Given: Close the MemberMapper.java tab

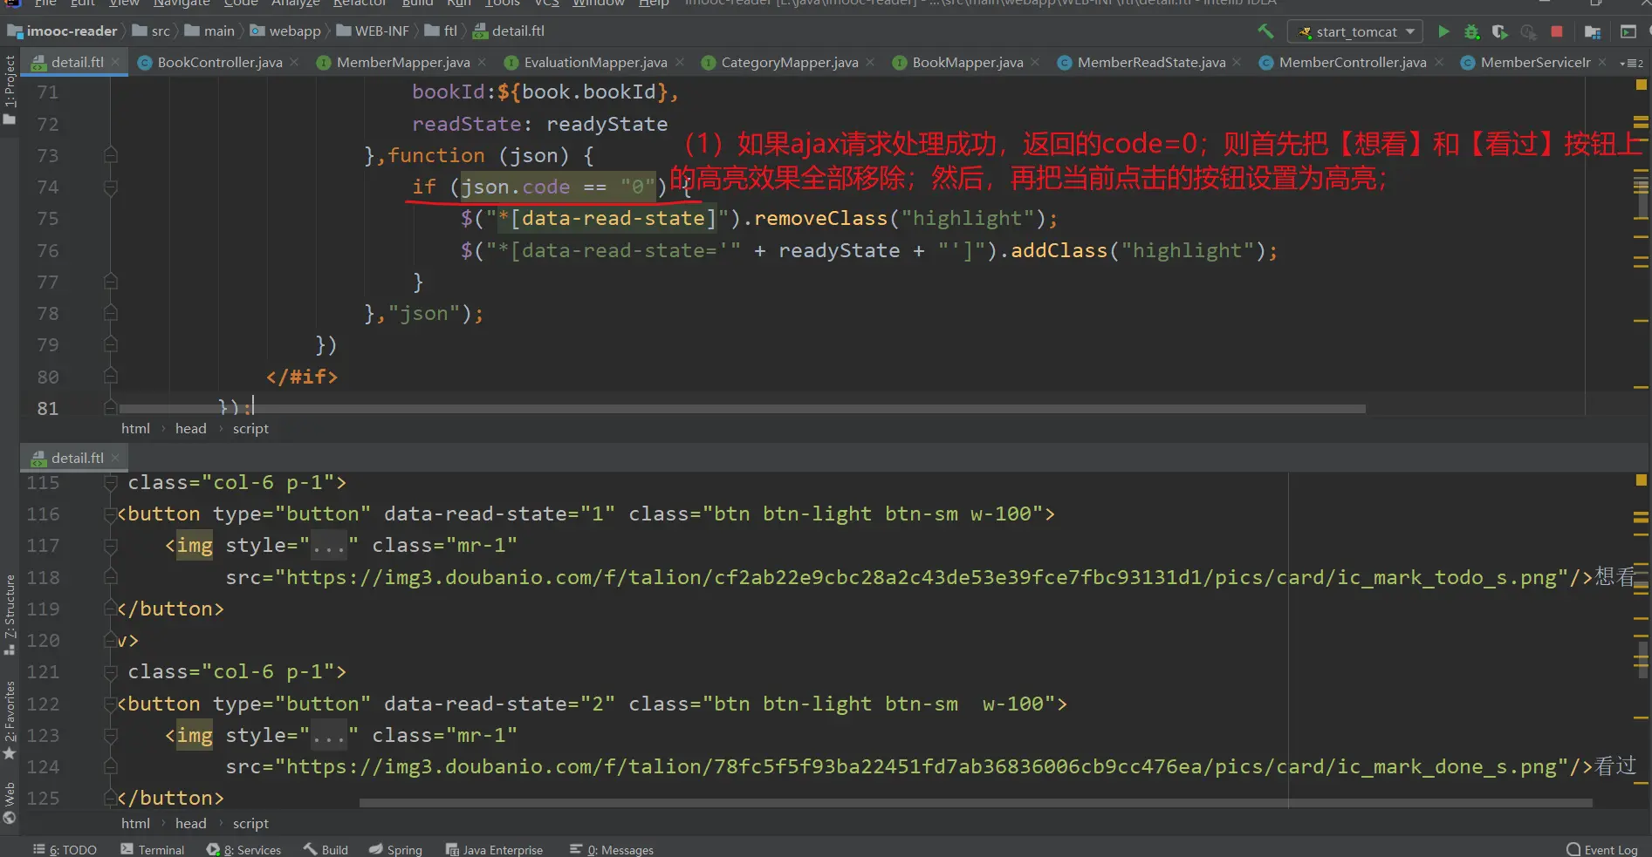Looking at the screenshot, I should (482, 63).
